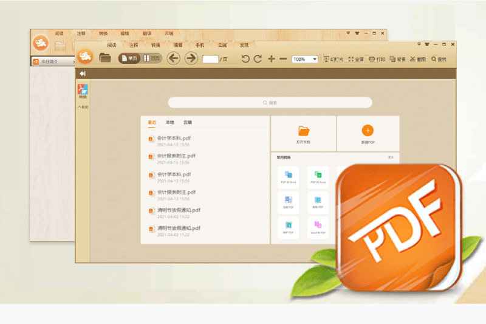This screenshot has height=324, width=486.
Task: Click the 转换 icon in the left sidebar
Action: (x=83, y=91)
